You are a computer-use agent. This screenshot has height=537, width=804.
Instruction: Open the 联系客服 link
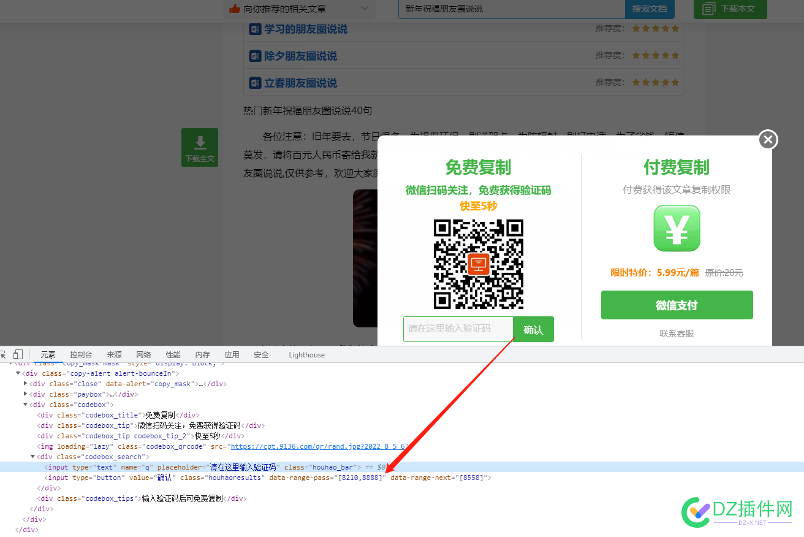677,333
